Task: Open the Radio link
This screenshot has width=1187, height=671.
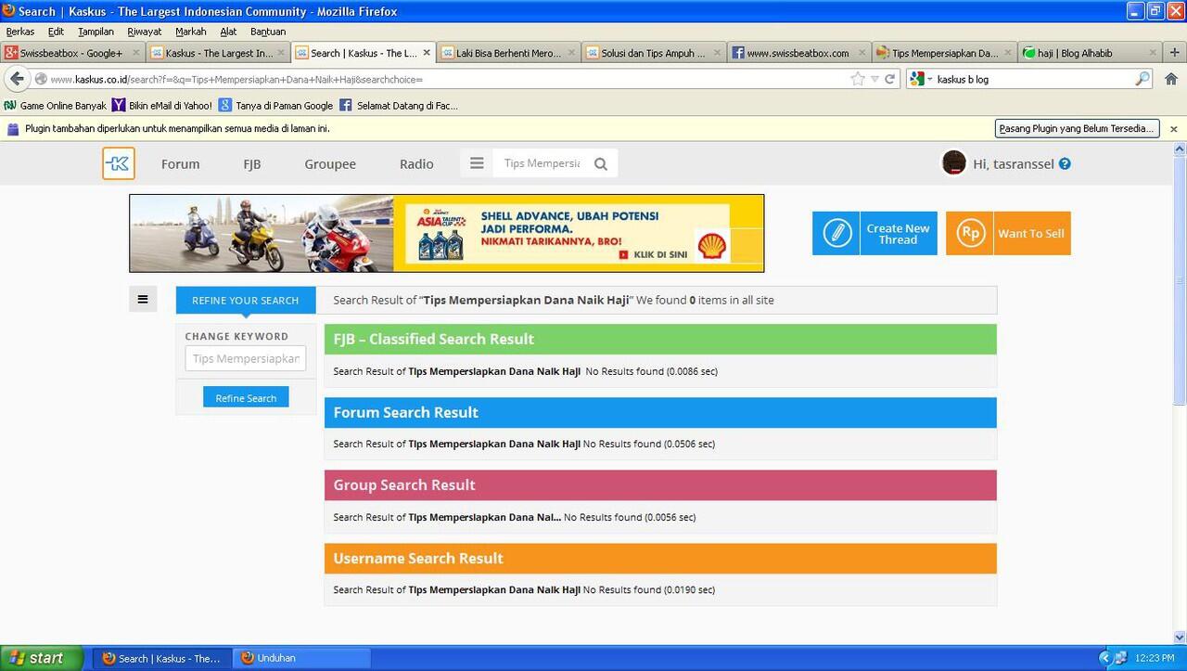Action: (416, 164)
